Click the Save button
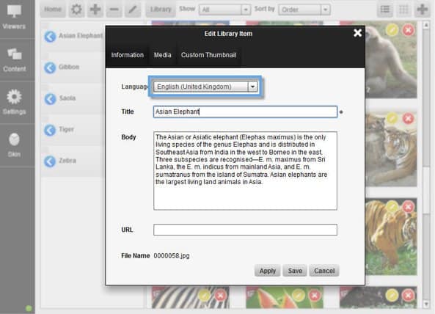Screen dimensions: 435x314 tap(295, 271)
